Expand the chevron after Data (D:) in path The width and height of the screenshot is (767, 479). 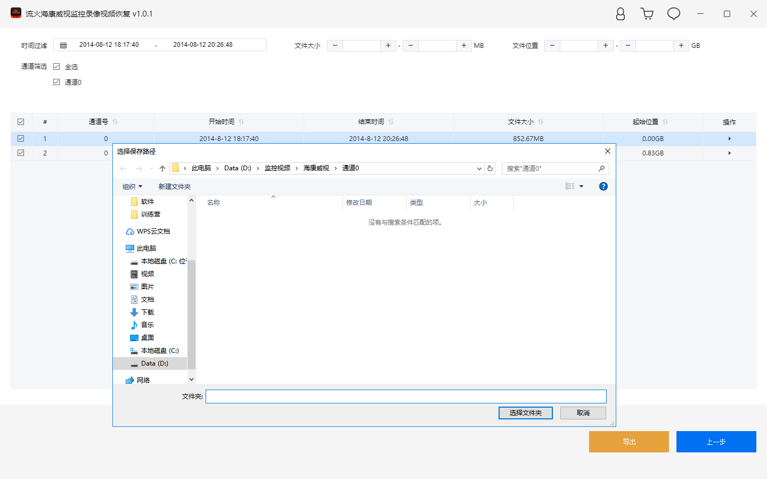258,168
